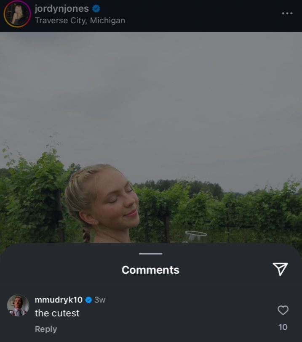302x342 pixels.
Task: Open the three-dot more options menu
Action: click(287, 13)
